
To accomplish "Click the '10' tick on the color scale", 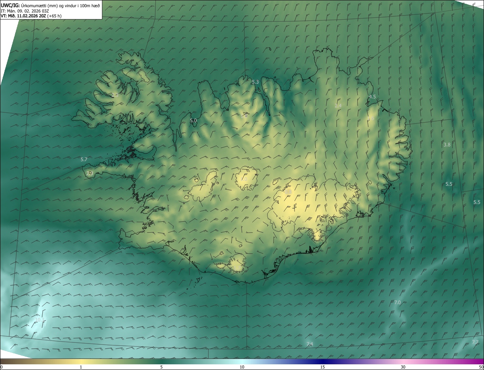I will click(x=242, y=367).
